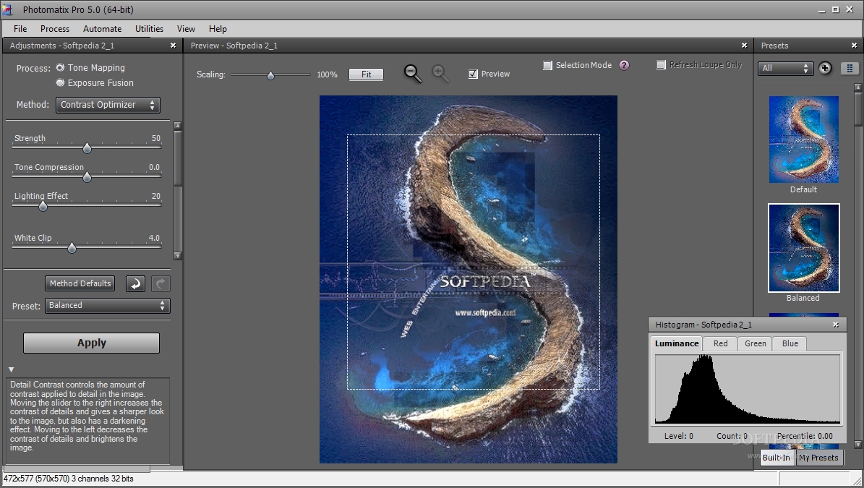Close the Adjustments panel
Image resolution: width=864 pixels, height=488 pixels.
pos(173,46)
